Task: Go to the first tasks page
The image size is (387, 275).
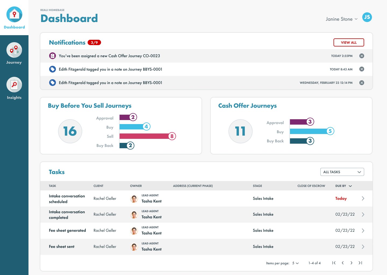Action: click(x=334, y=263)
